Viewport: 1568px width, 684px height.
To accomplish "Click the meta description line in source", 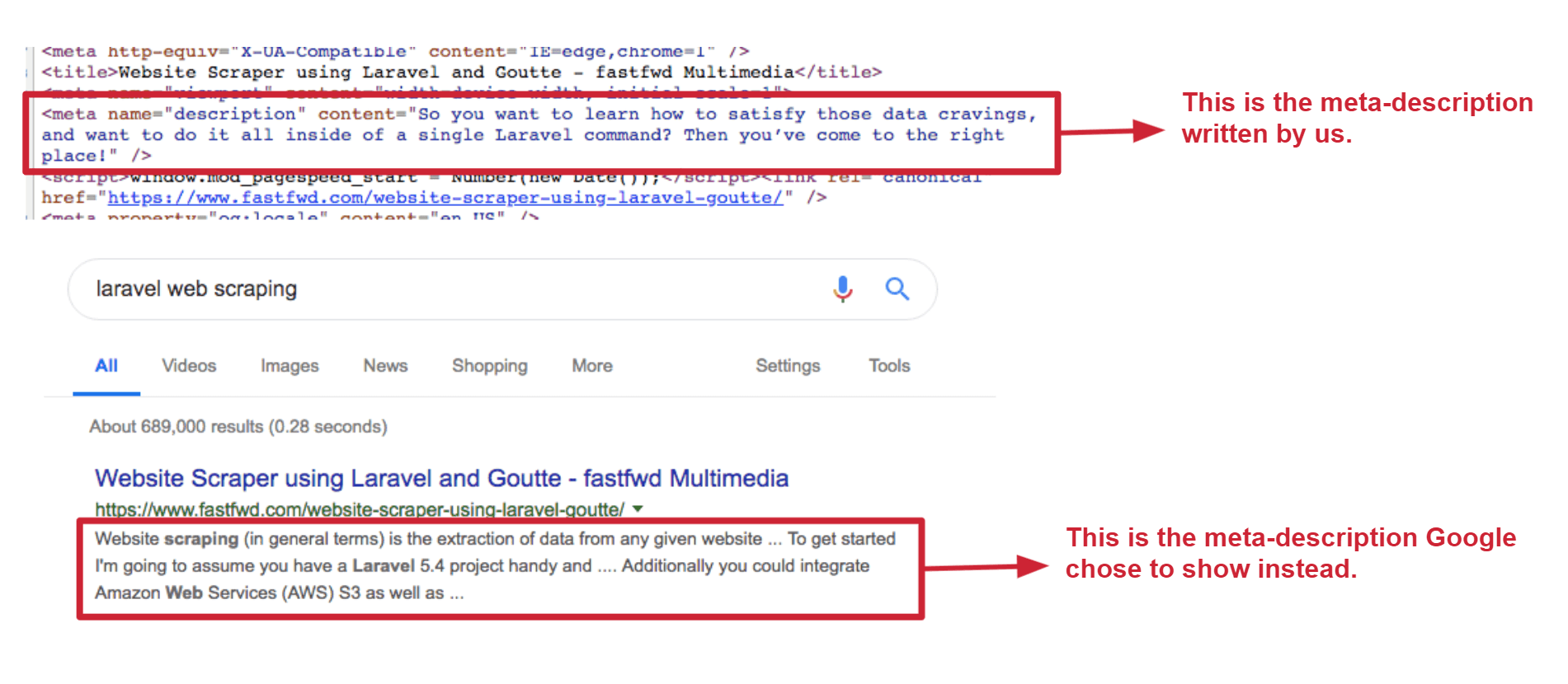I will point(539,134).
